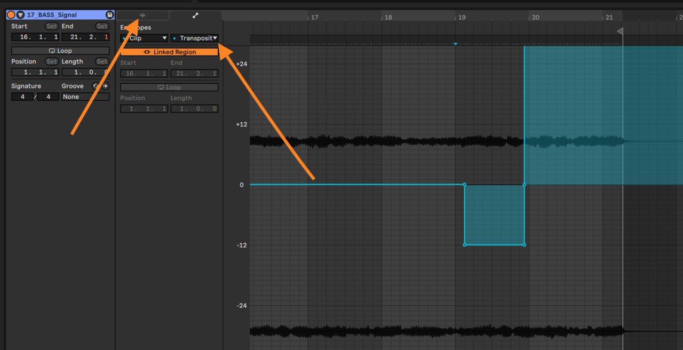Click the Set button next to Start
683x350 pixels.
tap(52, 26)
